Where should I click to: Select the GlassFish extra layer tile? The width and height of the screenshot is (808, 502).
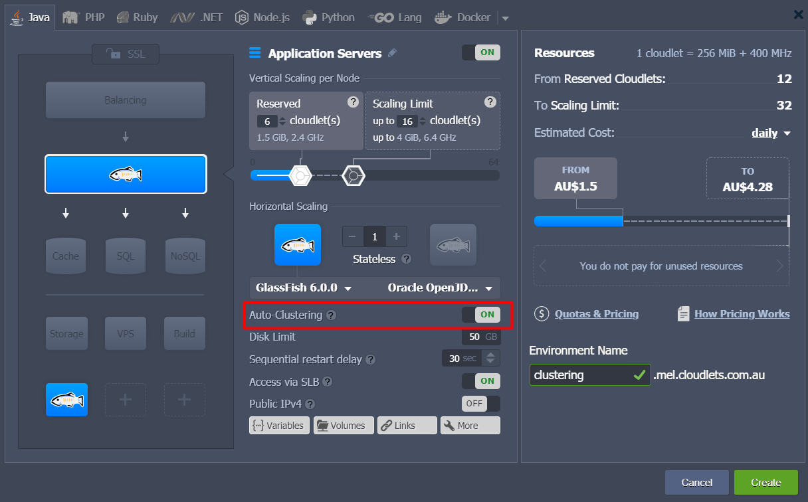point(66,400)
